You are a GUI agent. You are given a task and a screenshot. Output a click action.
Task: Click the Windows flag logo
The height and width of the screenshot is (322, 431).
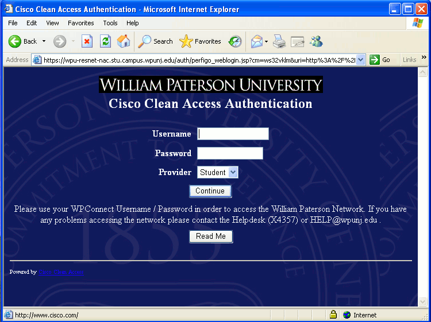[418, 23]
